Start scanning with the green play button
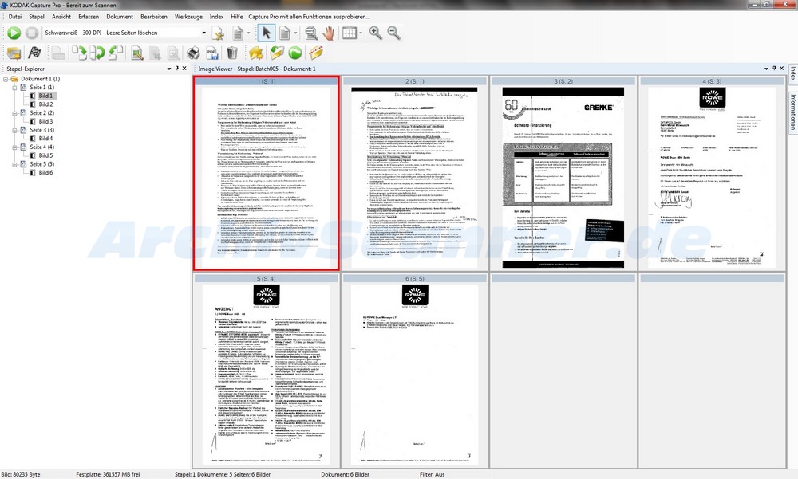The height and width of the screenshot is (479, 798). point(14,33)
